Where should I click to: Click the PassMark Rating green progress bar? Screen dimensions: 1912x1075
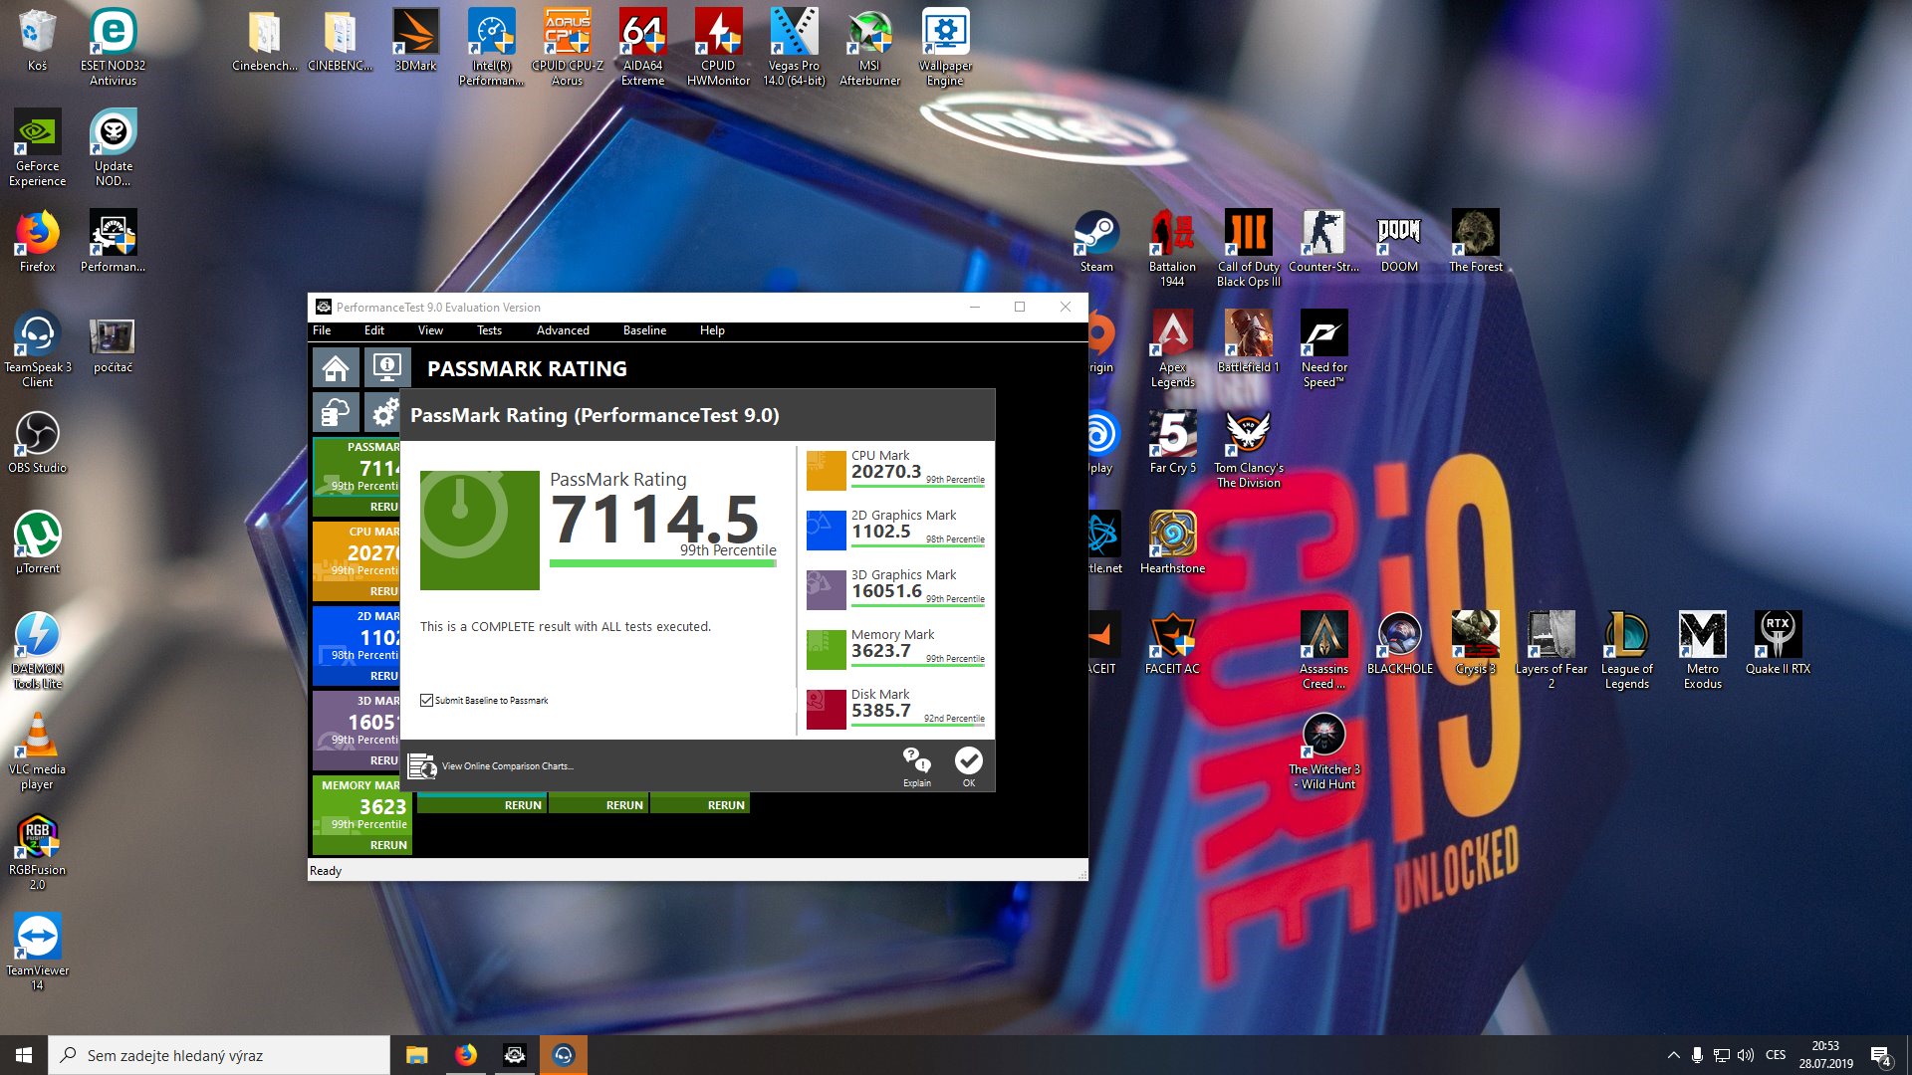pos(662,563)
